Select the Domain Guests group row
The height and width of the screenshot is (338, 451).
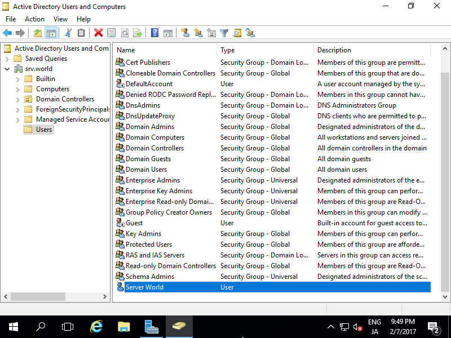[x=273, y=159]
